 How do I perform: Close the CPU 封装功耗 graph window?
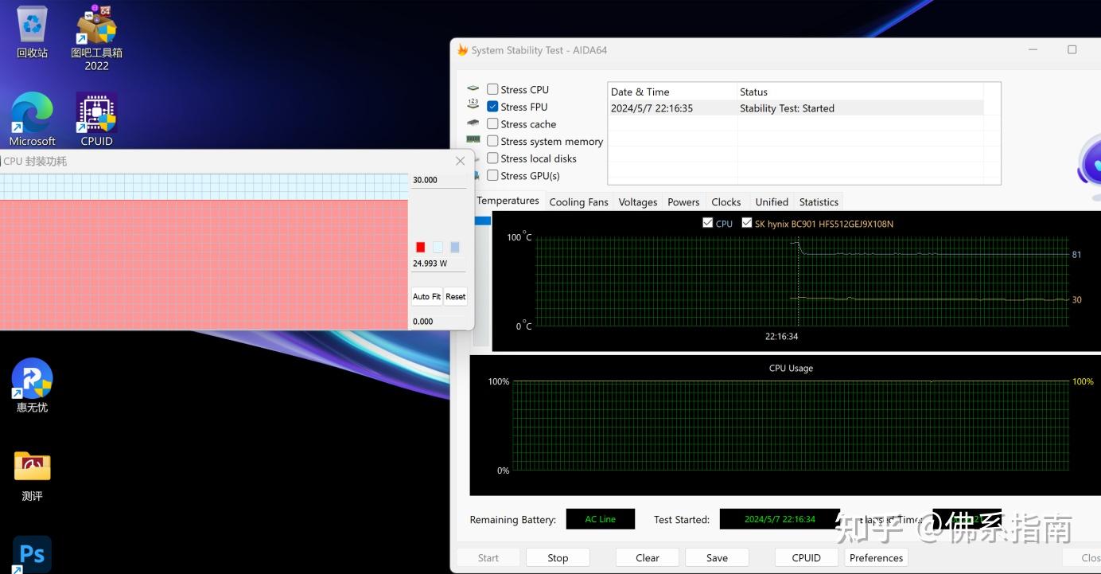(460, 161)
